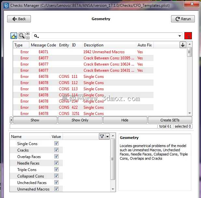This screenshot has height=198, width=201.
Task: Click the Hide button
Action: [125, 120]
